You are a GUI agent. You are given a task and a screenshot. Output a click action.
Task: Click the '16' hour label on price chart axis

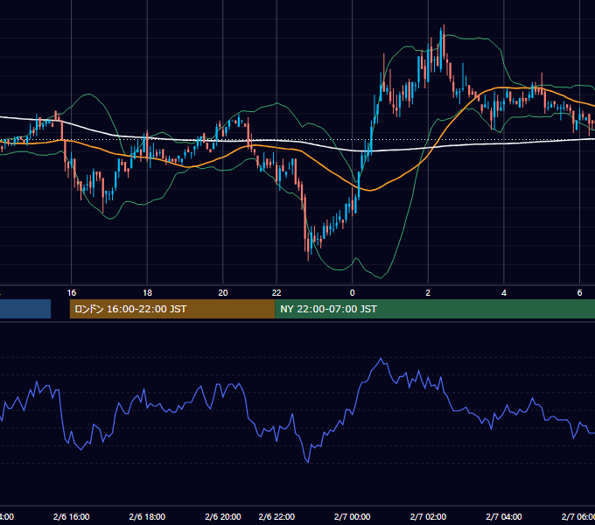coord(72,293)
